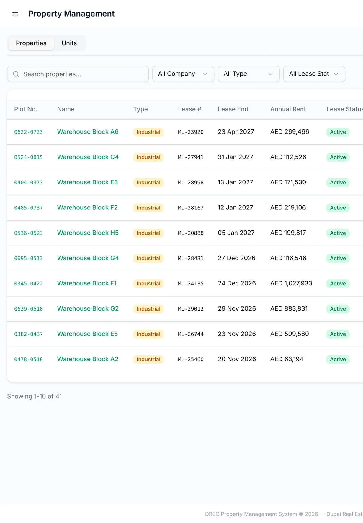This screenshot has height=523, width=363.
Task: Click lease end date 12 Jan 2027
Action: point(236,207)
